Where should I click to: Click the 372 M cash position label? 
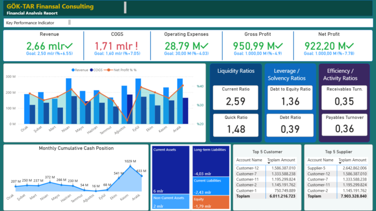[x=50, y=177]
